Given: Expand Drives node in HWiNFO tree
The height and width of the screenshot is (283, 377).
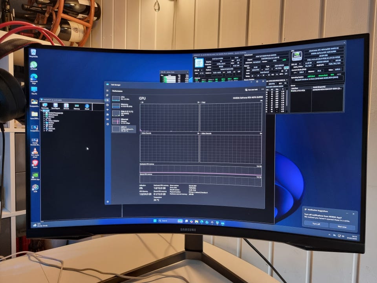Looking at the screenshot, I should pos(44,125).
